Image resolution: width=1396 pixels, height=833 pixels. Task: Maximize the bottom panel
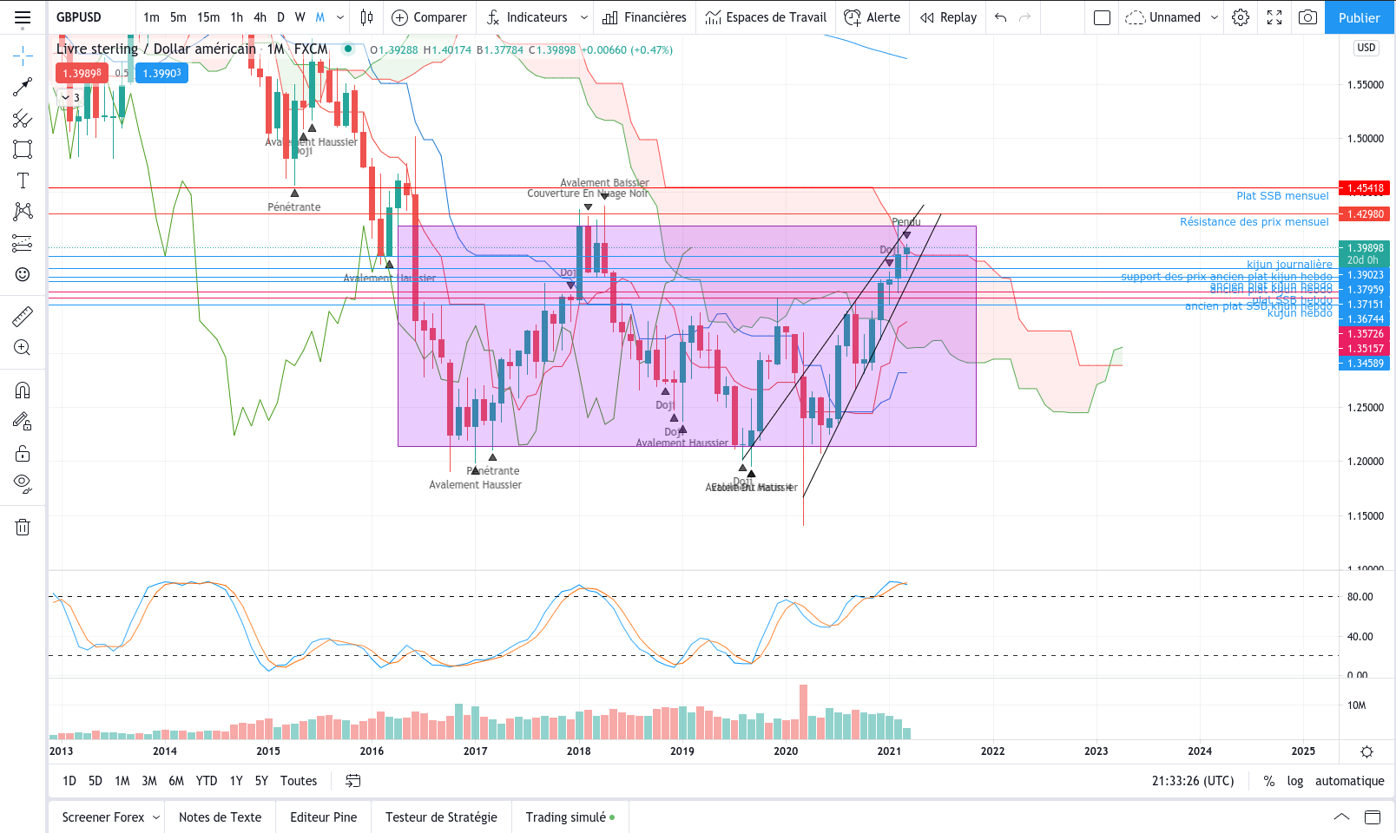coord(1373,817)
